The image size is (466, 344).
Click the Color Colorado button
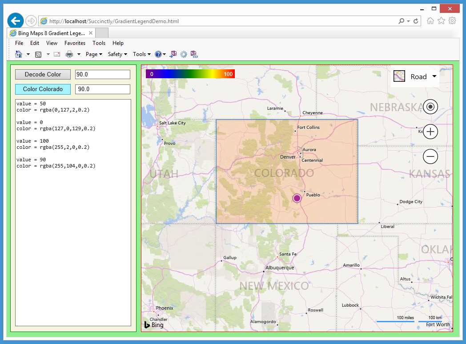[x=43, y=89]
